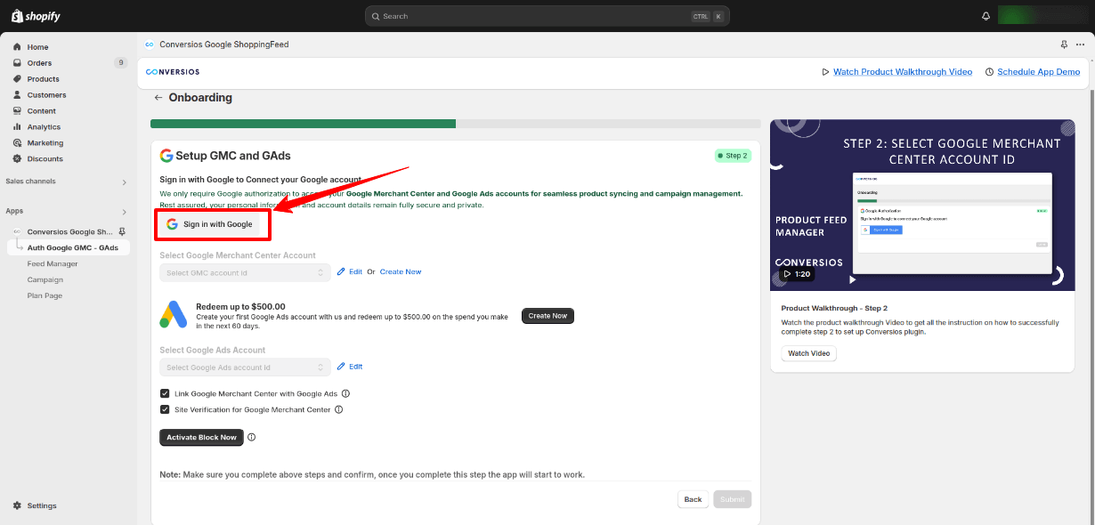Image resolution: width=1095 pixels, height=525 pixels.
Task: Open the three-dot more menu
Action: [1081, 44]
